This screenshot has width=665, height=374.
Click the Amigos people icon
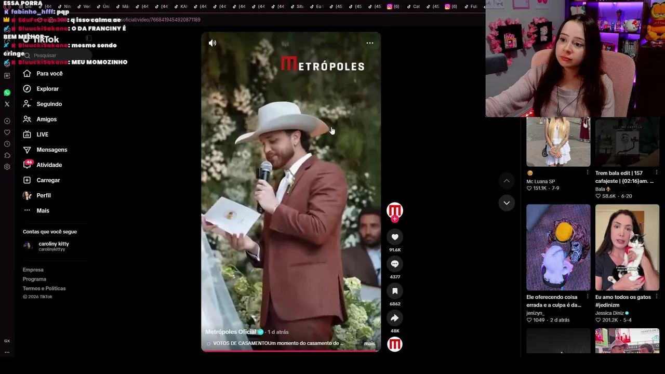tap(27, 119)
